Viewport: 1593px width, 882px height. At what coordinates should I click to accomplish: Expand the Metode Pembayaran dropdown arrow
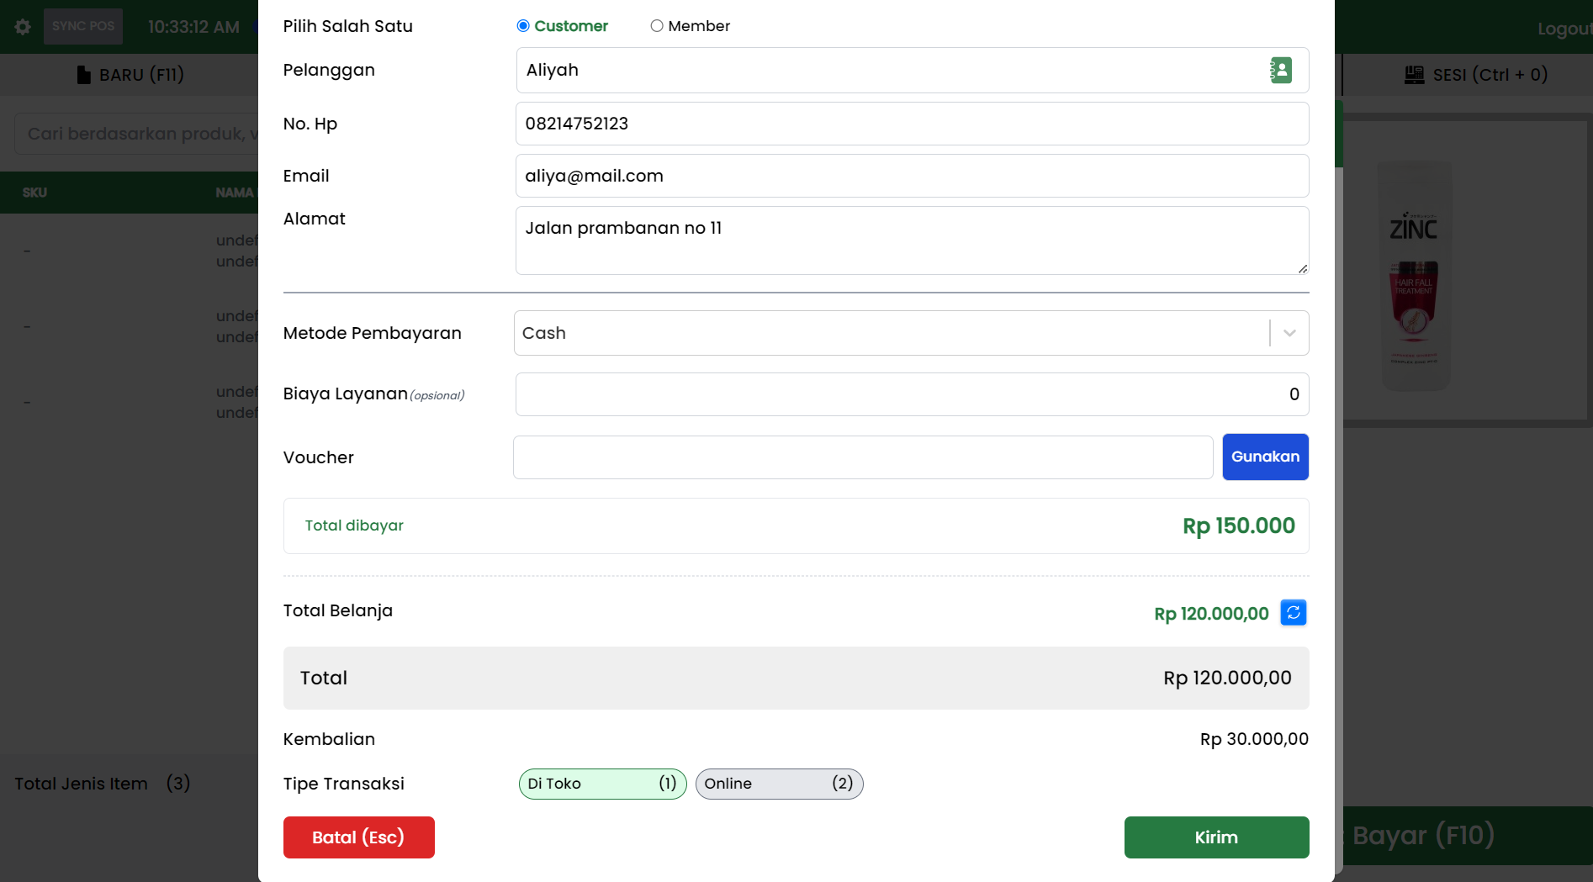pyautogui.click(x=1289, y=333)
